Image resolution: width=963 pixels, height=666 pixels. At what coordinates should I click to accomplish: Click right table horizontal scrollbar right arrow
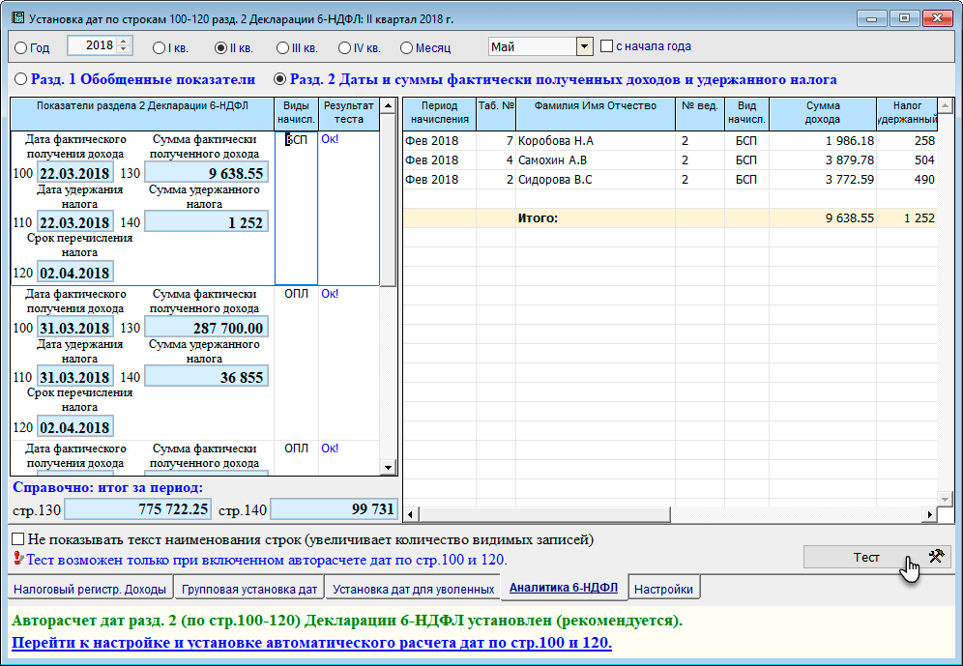(x=930, y=514)
